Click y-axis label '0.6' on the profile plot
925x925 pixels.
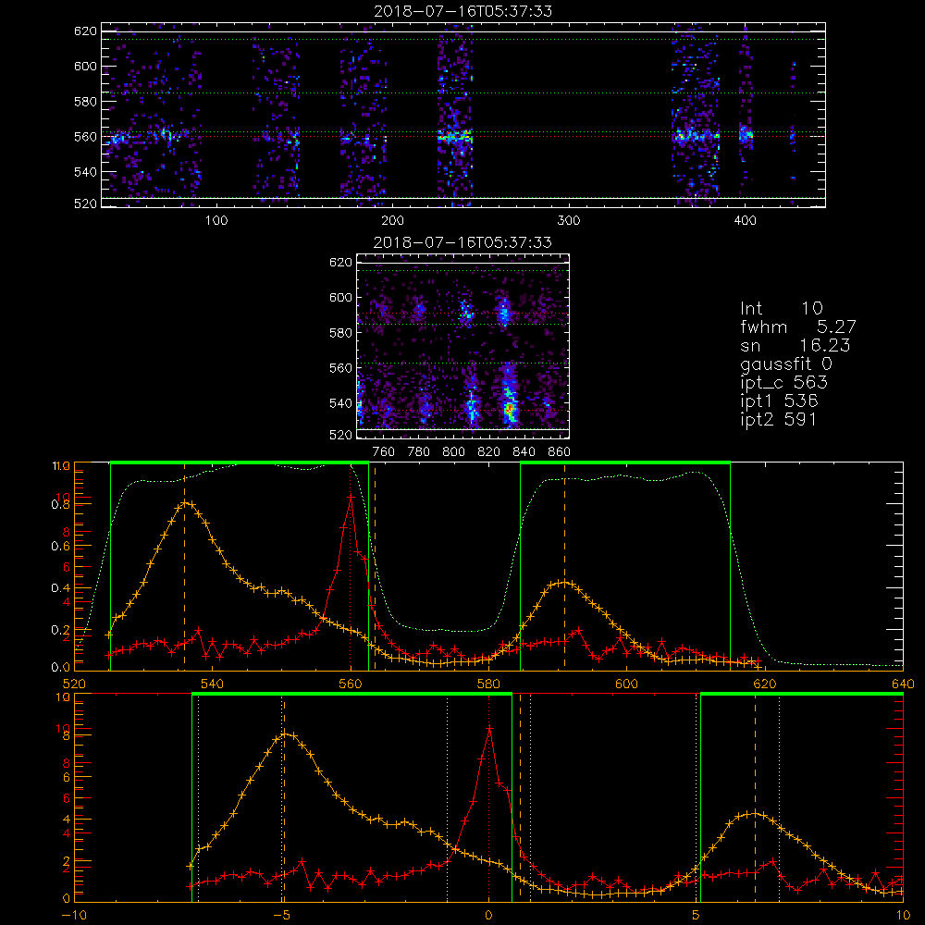[61, 547]
